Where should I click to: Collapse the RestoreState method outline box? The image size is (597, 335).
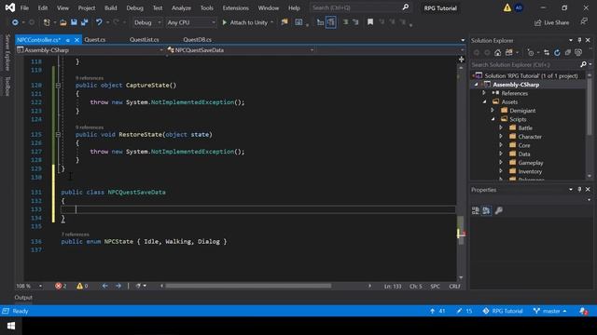(58, 134)
